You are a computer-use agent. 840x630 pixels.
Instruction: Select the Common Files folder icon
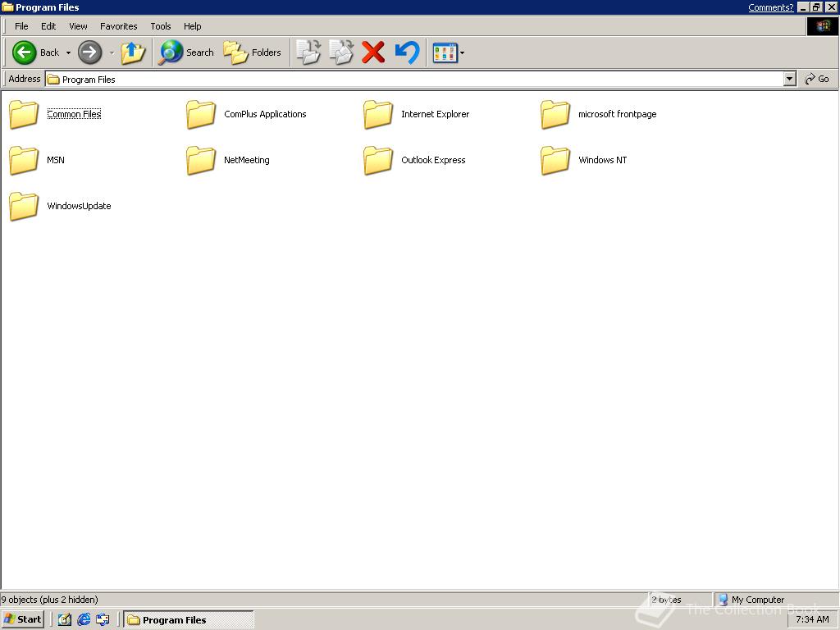click(x=24, y=114)
